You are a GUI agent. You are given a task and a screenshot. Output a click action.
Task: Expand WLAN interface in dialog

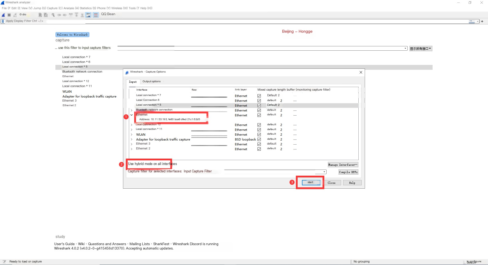[131, 134]
